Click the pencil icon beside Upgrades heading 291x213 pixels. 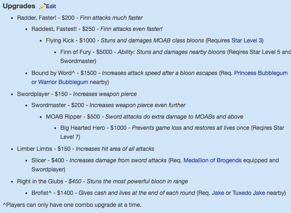pyautogui.click(x=42, y=6)
